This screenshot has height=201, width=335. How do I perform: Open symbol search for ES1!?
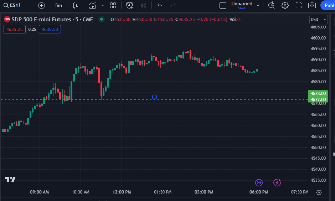12,5
